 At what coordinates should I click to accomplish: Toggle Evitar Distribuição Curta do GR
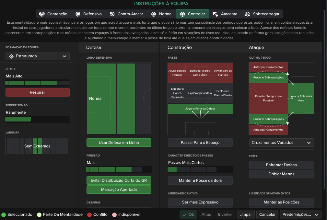point(119,180)
